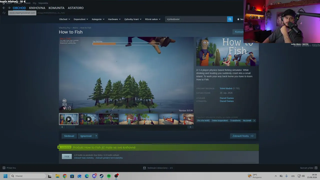
Task: Click the thumbnail strip scrollbar handle
Action: [70, 127]
